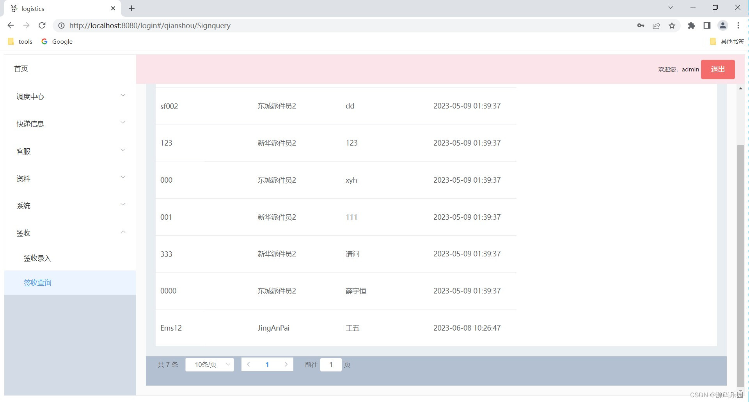
Task: Open saved passwords key icon
Action: tap(641, 25)
